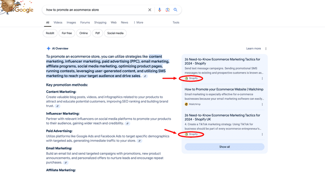Switch to the Web tab
The width and height of the screenshot is (325, 173).
(114, 23)
